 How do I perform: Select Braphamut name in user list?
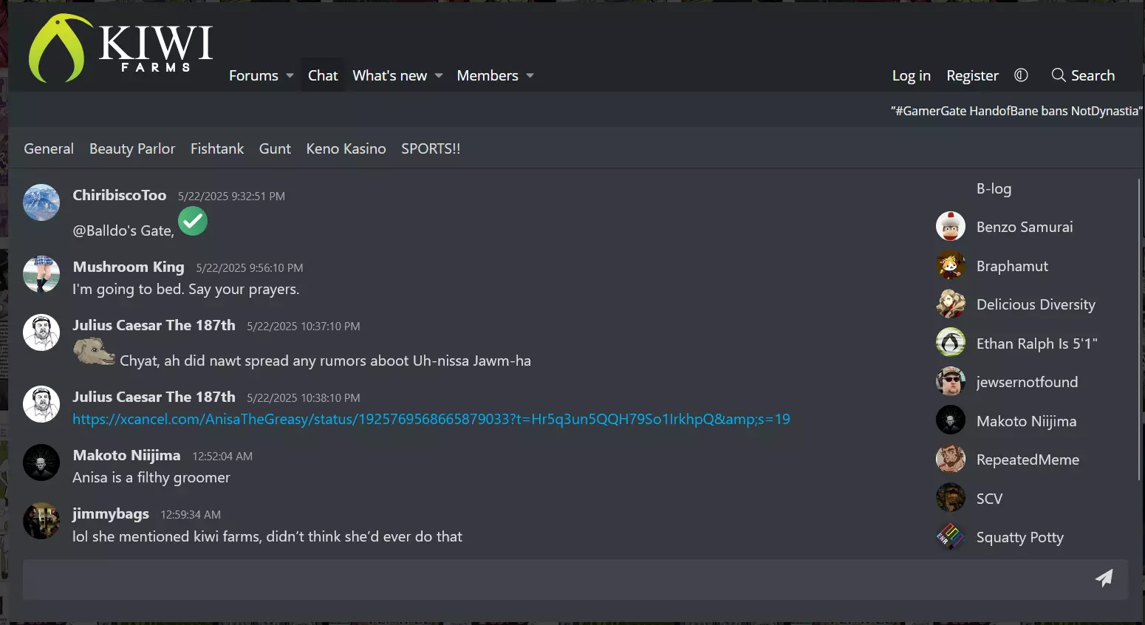pos(1012,266)
